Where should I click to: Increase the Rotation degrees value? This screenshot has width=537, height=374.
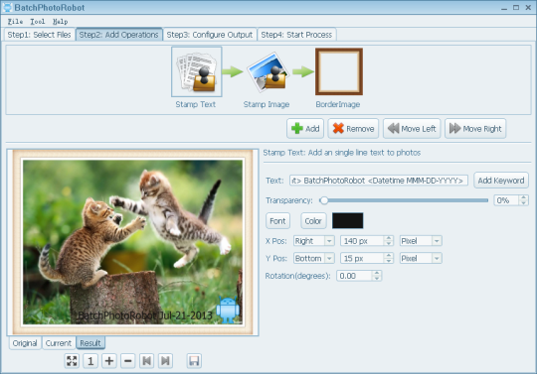point(377,273)
